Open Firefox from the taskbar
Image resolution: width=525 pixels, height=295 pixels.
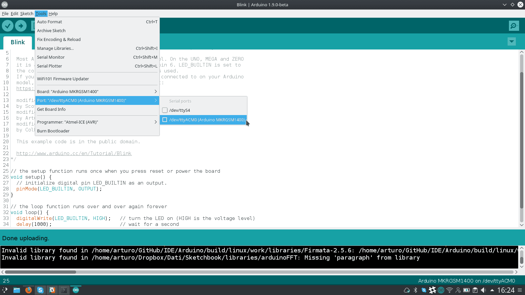[x=29, y=290]
